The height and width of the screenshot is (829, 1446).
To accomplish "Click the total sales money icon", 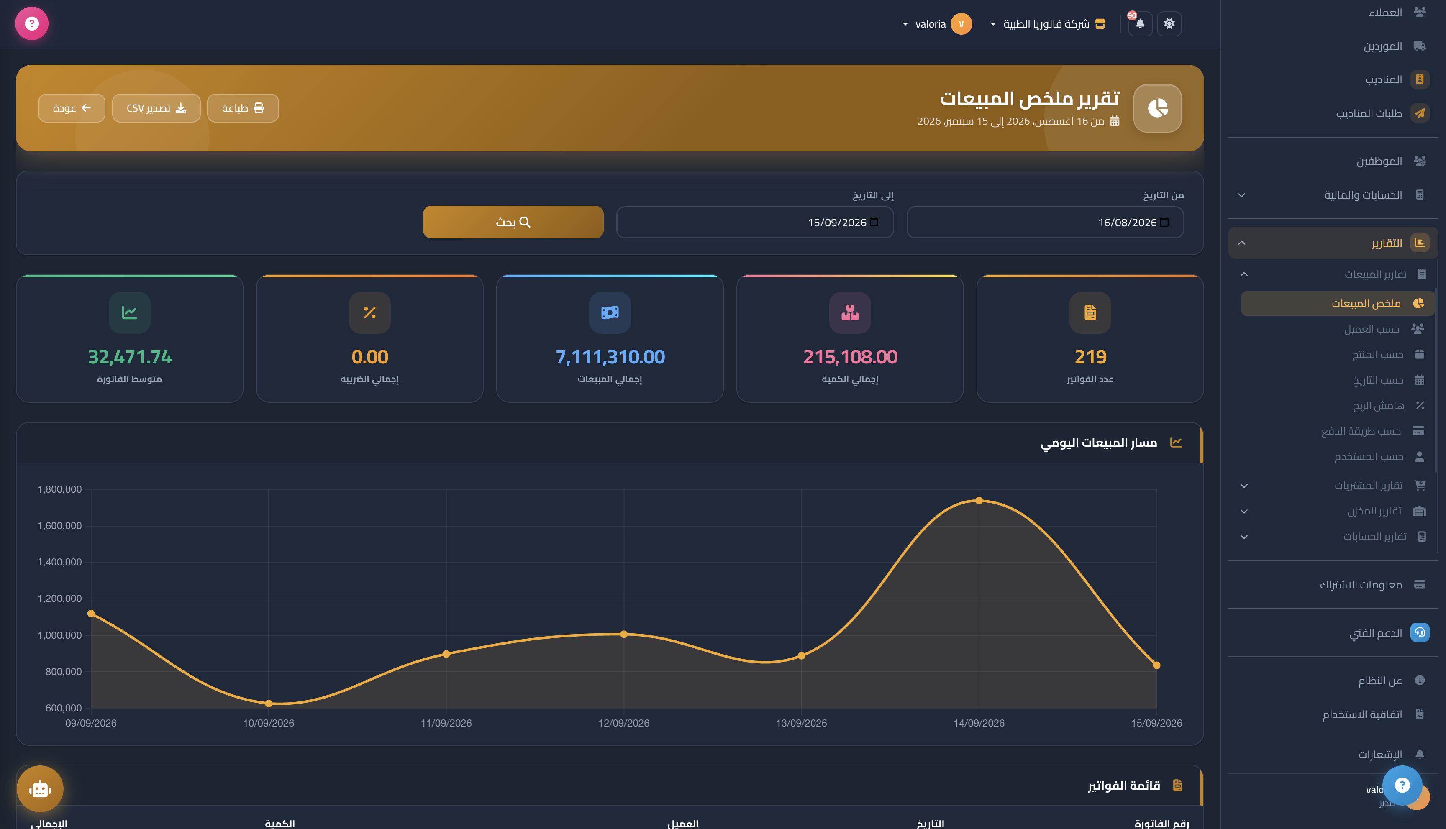I will tap(609, 312).
